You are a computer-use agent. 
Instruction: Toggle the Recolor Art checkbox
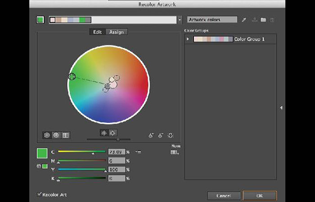(x=39, y=194)
